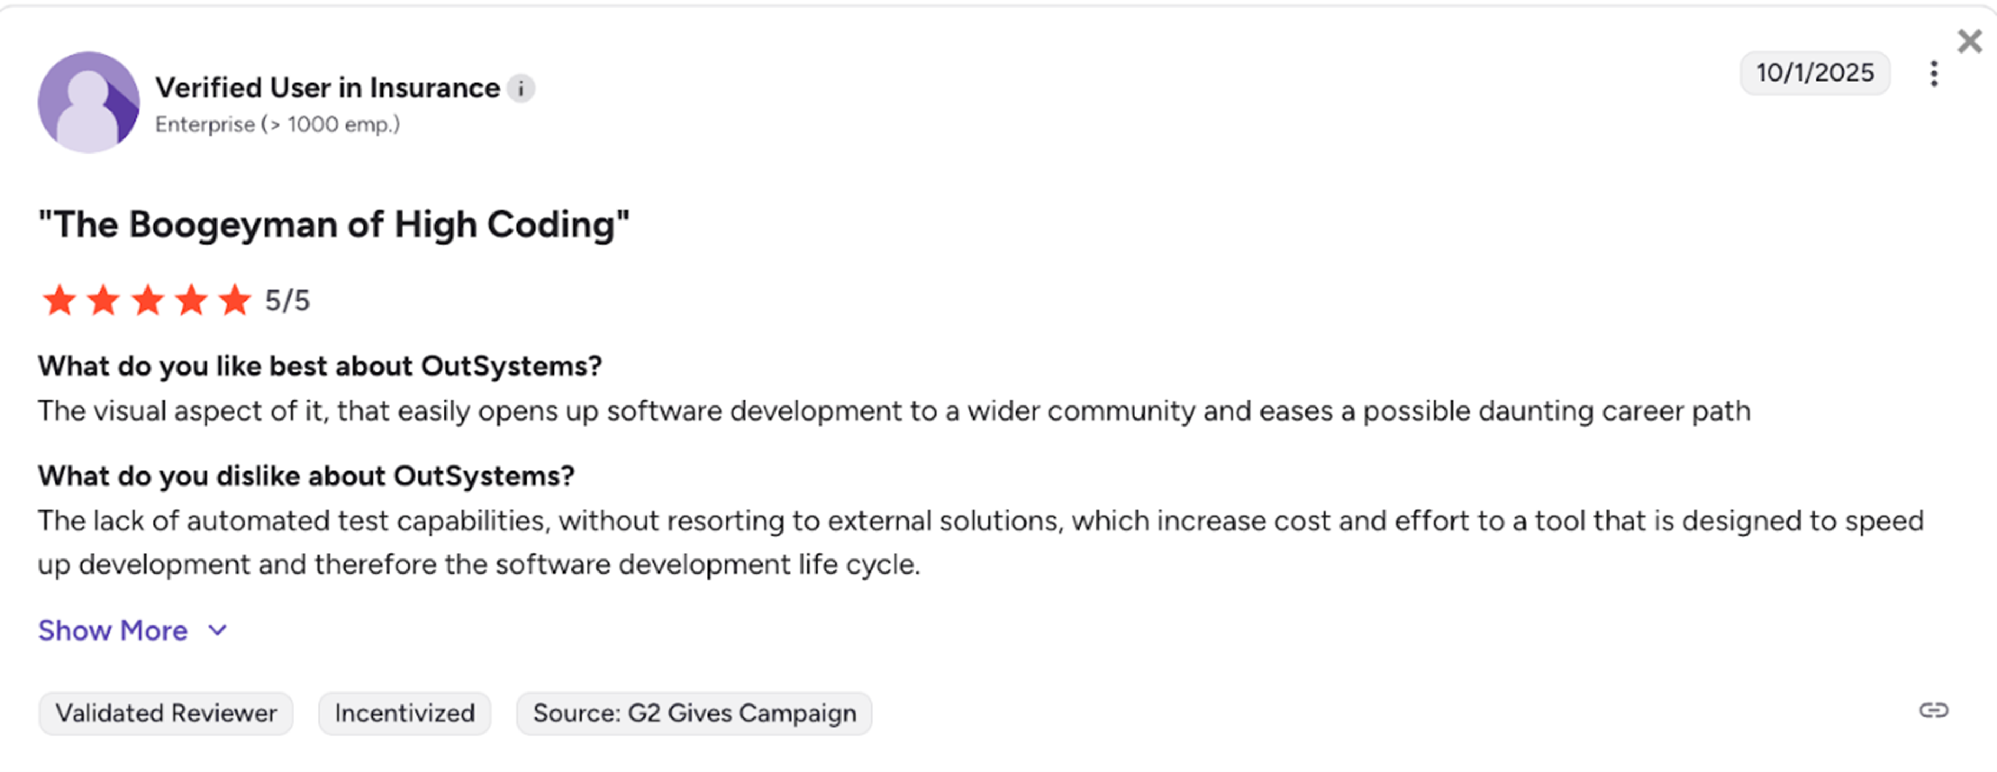
Task: Click the Incentivized badge
Action: [404, 713]
